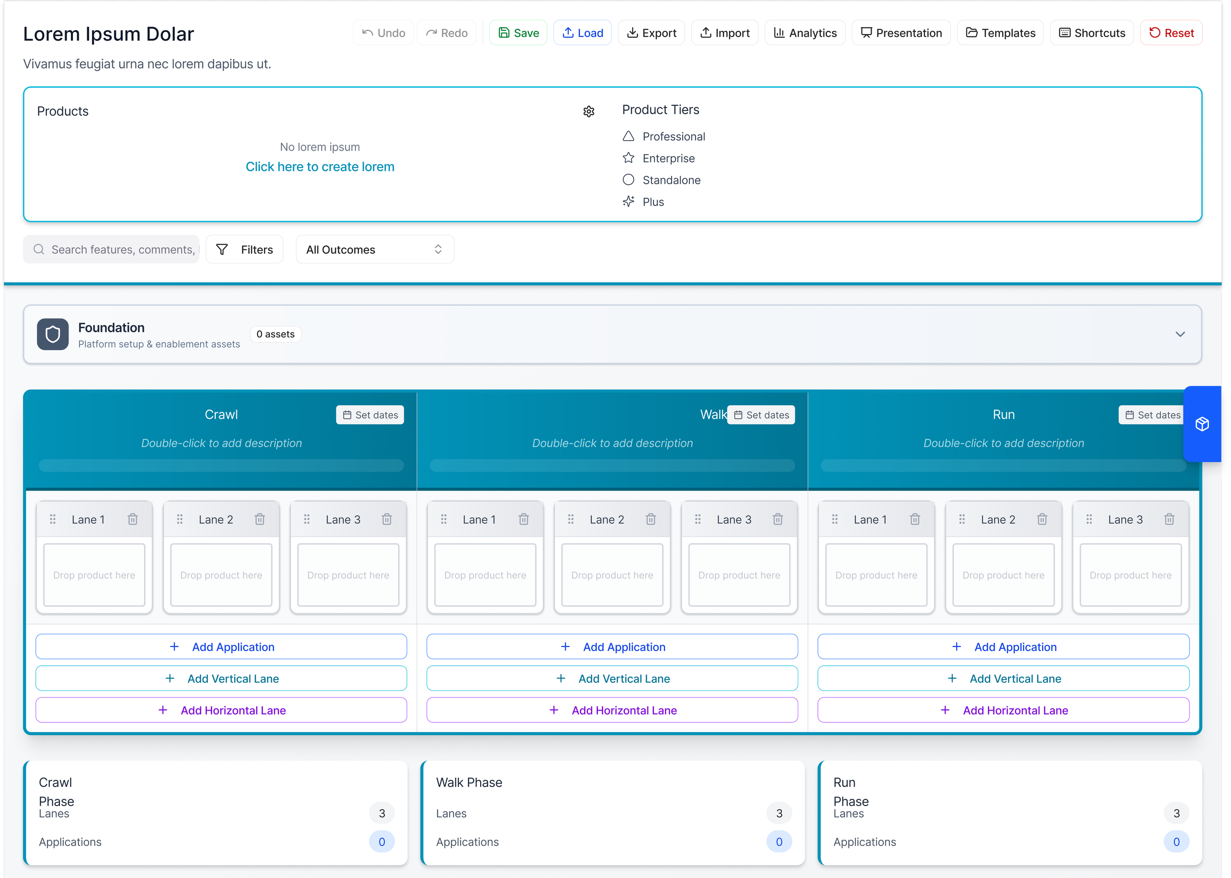Click the 'Click here to create lorem' link
This screenshot has width=1231, height=878.
point(320,166)
